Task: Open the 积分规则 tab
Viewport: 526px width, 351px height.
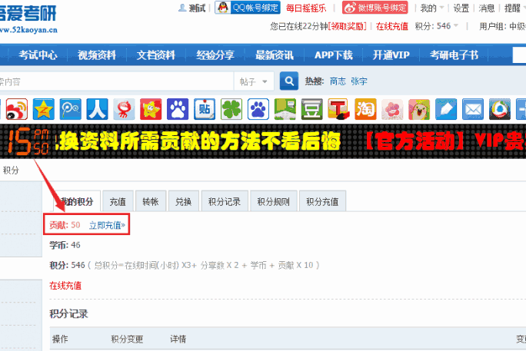Action: [273, 202]
